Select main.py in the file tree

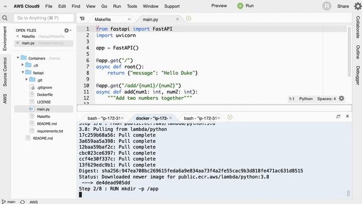click(x=44, y=109)
